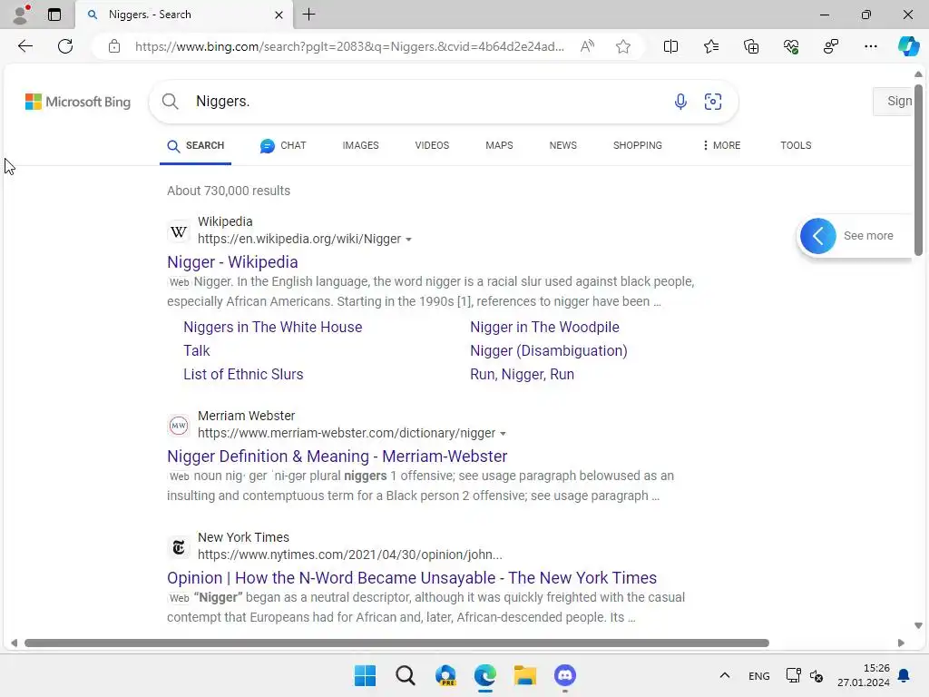929x697 pixels.
Task: Open Browser essentials heart icon
Action: coord(791,46)
